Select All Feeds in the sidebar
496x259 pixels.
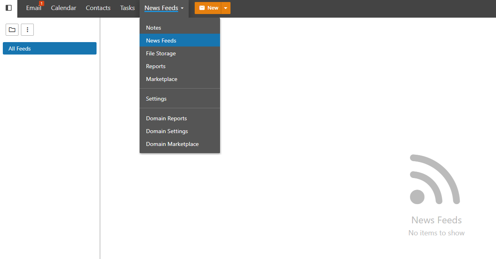49,49
